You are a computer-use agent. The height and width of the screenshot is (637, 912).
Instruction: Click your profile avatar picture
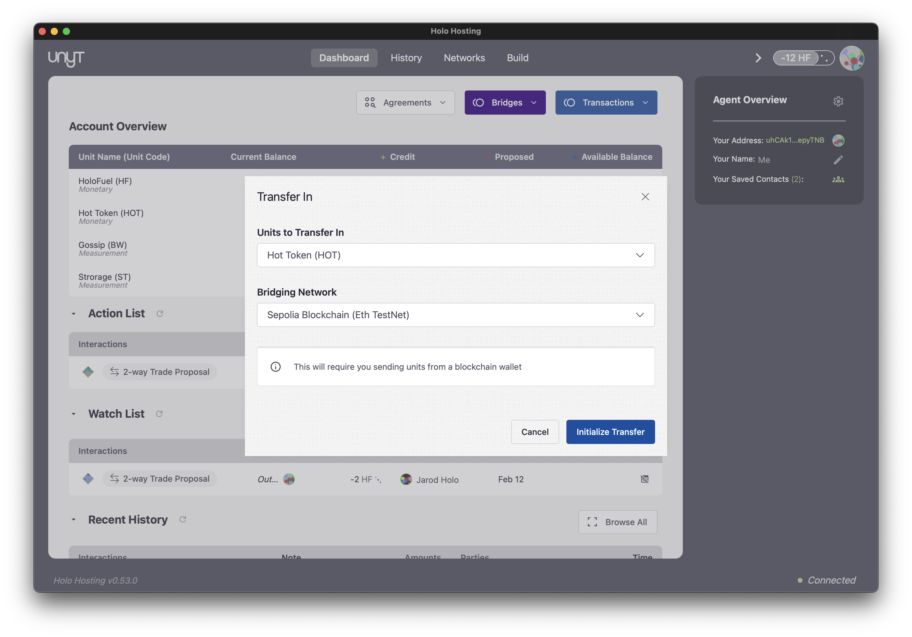[x=852, y=58]
